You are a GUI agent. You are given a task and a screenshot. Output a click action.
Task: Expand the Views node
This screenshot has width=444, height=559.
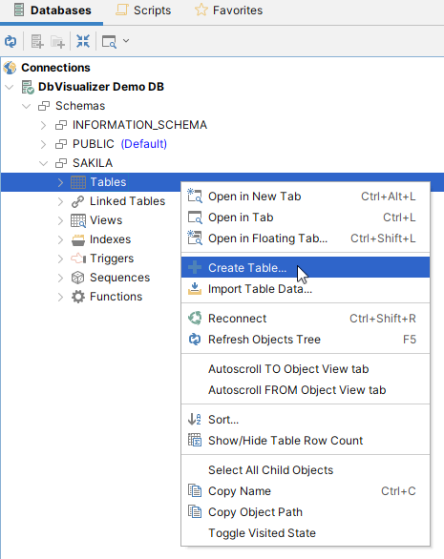click(60, 220)
